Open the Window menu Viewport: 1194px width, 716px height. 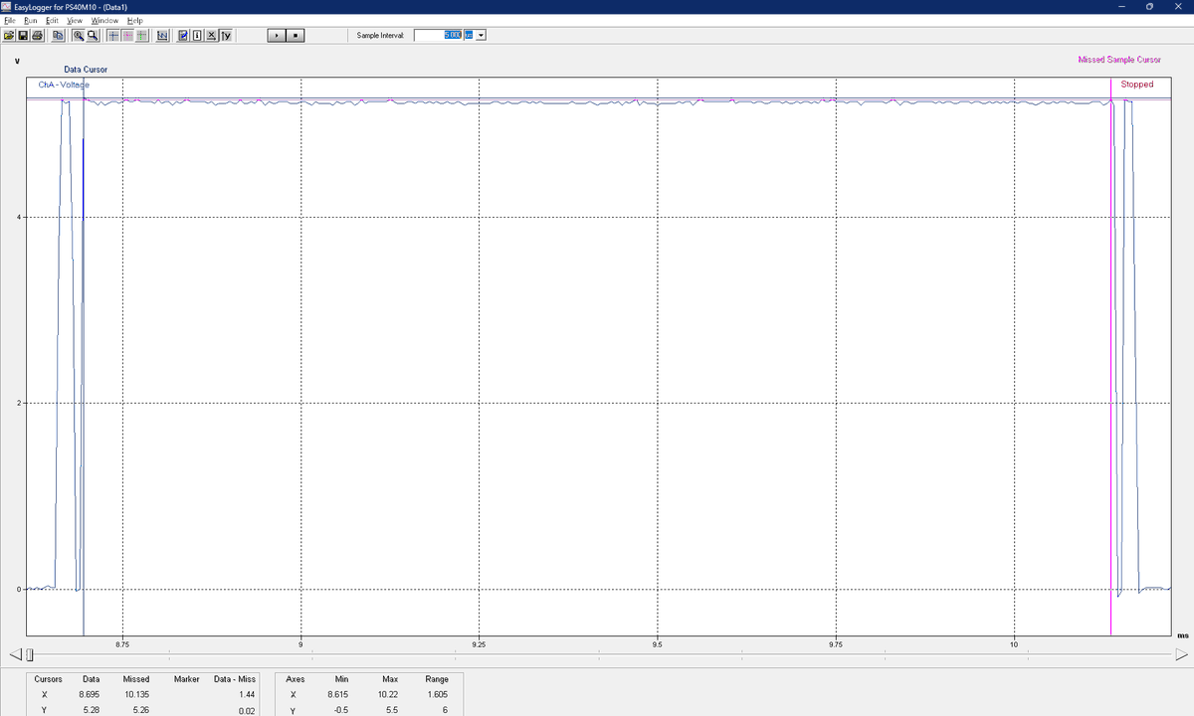[104, 20]
